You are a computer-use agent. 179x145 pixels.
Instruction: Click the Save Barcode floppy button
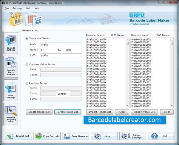click(75, 136)
